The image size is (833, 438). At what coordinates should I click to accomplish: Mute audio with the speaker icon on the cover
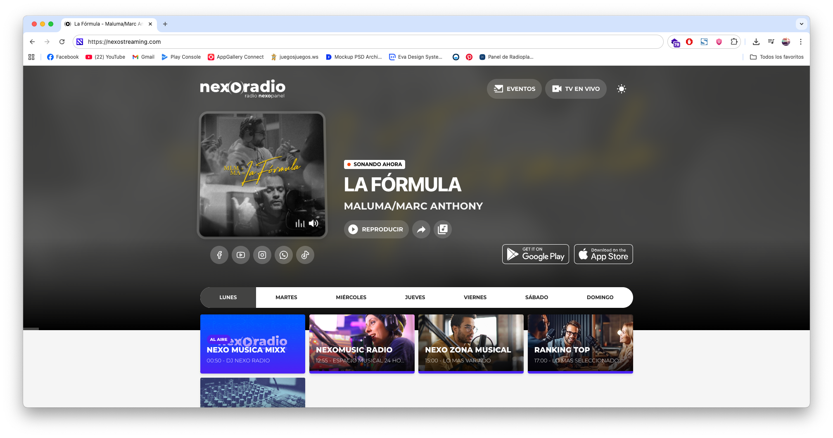tap(313, 224)
